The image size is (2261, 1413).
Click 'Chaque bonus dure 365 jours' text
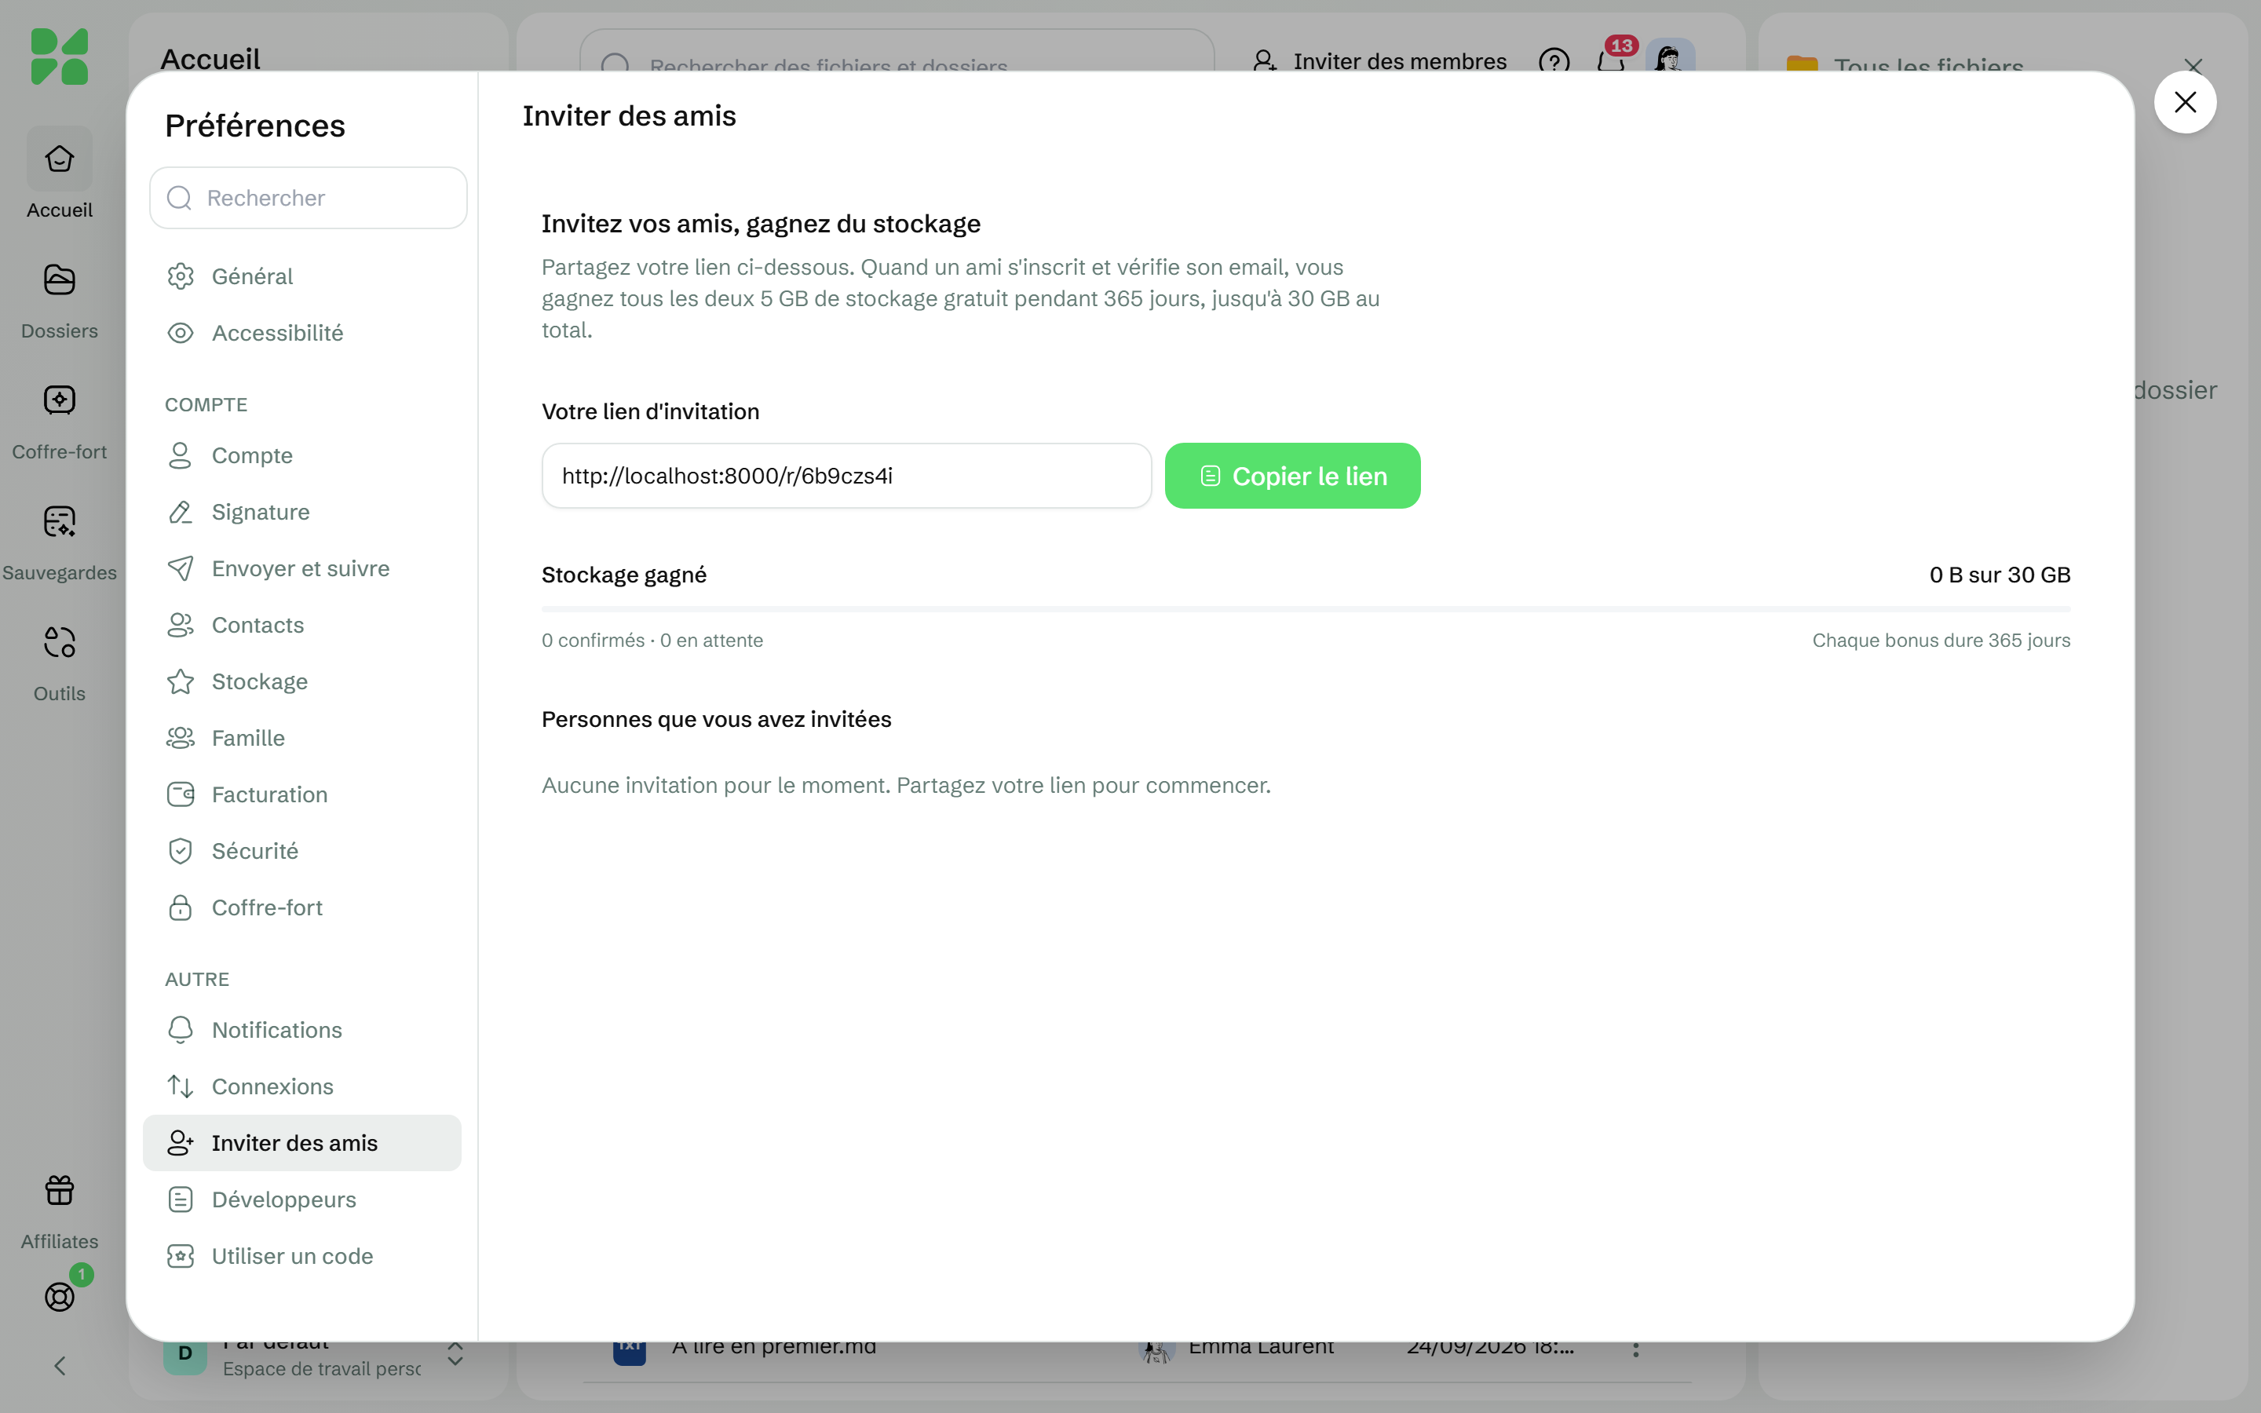click(x=1941, y=640)
